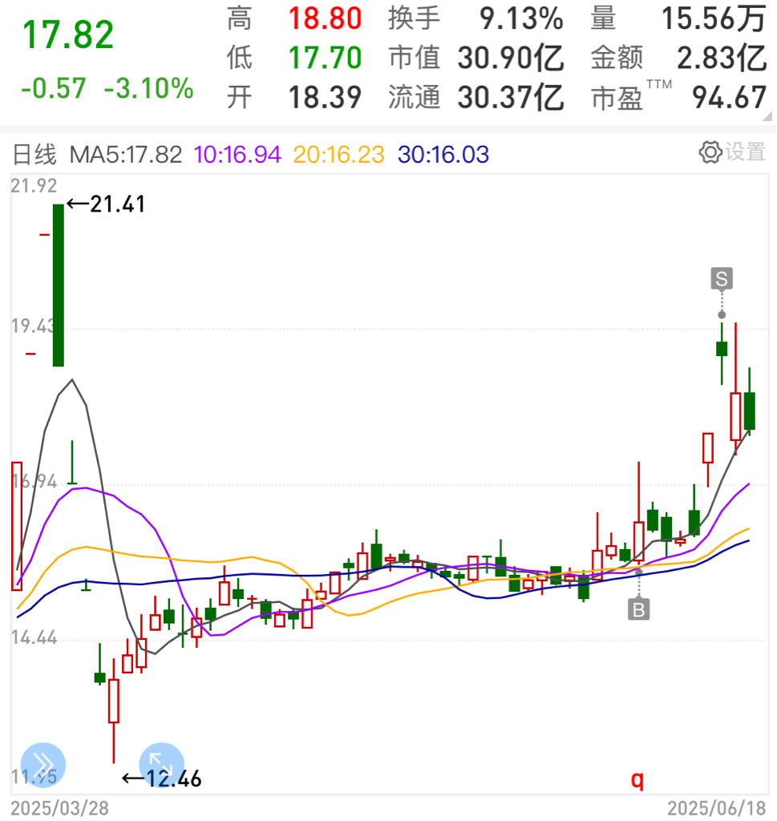Tap the red q marker at the chart bottom

click(x=637, y=779)
